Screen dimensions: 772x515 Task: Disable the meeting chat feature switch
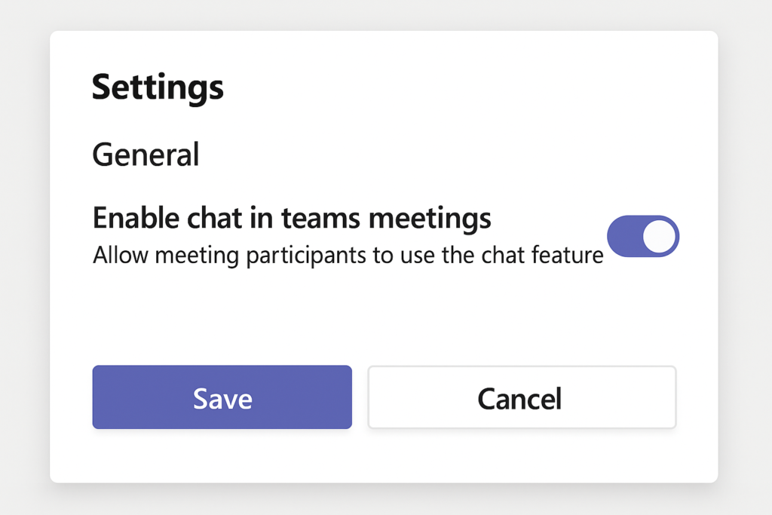(643, 236)
